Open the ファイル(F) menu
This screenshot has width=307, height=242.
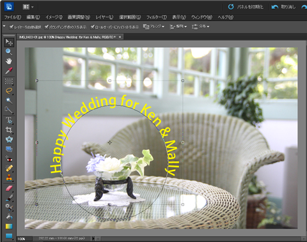coord(13,17)
